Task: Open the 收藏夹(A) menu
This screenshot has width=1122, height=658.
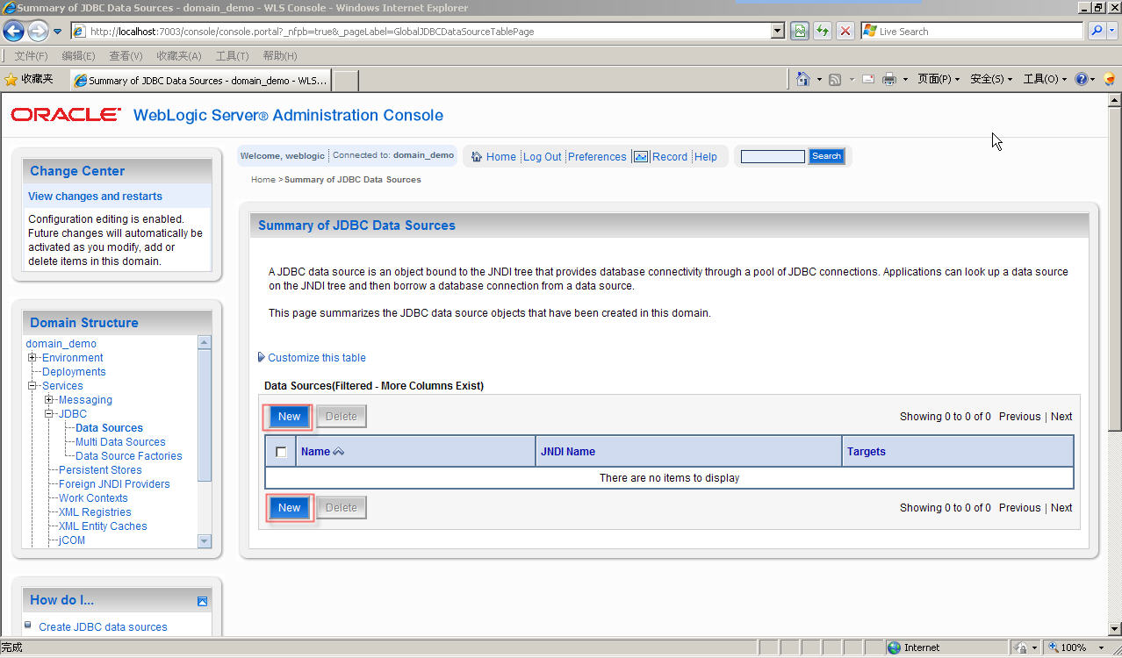Action: point(179,55)
